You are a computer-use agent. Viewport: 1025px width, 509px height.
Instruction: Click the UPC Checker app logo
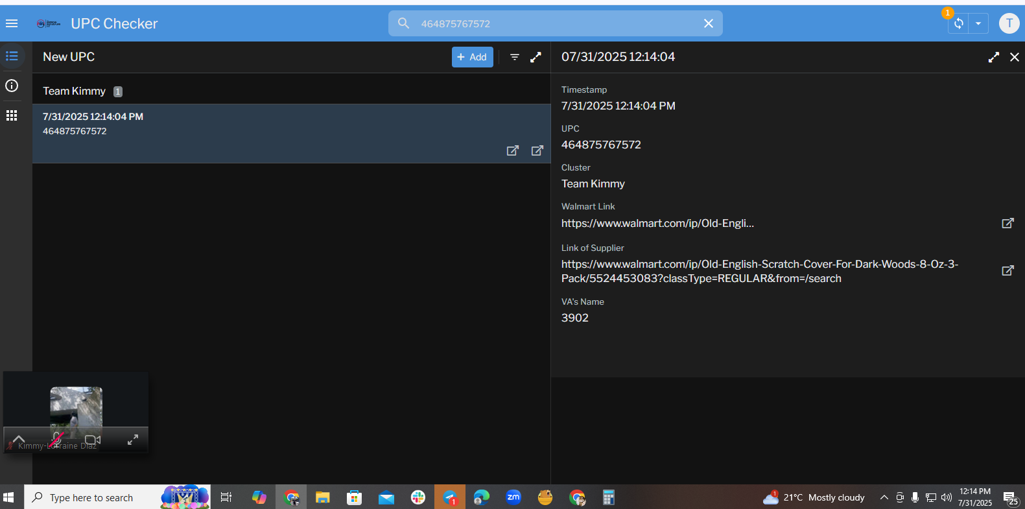[x=49, y=23]
